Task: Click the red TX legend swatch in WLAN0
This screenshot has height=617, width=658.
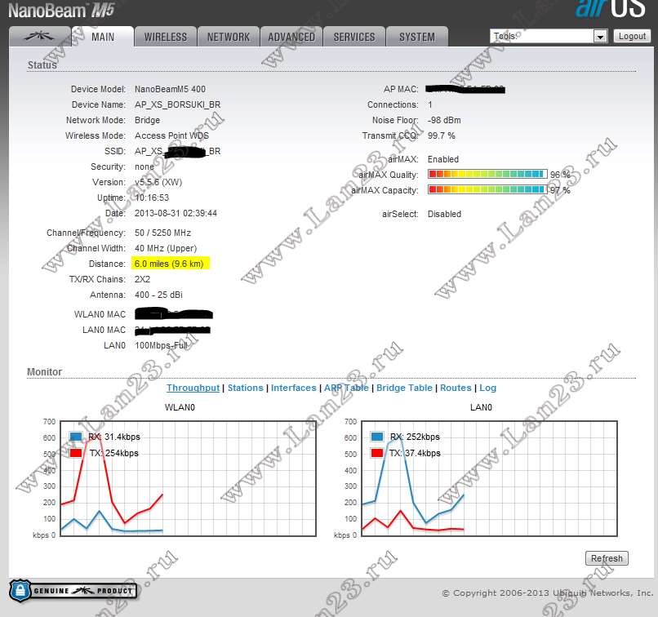Action: coord(76,453)
